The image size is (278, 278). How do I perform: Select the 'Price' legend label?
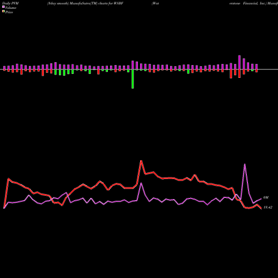coord(9,12)
